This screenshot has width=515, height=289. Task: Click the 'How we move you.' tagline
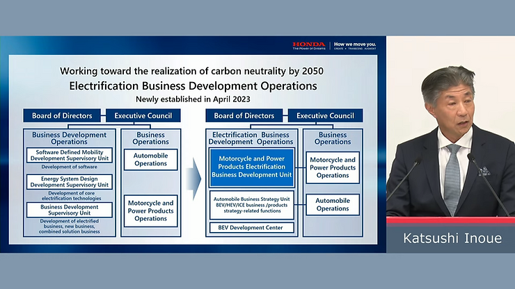[x=355, y=46]
